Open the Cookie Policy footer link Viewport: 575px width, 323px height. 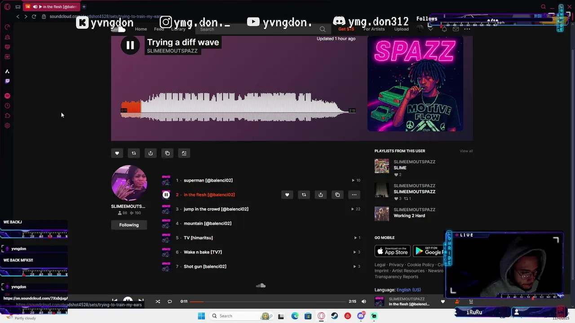coord(420,265)
